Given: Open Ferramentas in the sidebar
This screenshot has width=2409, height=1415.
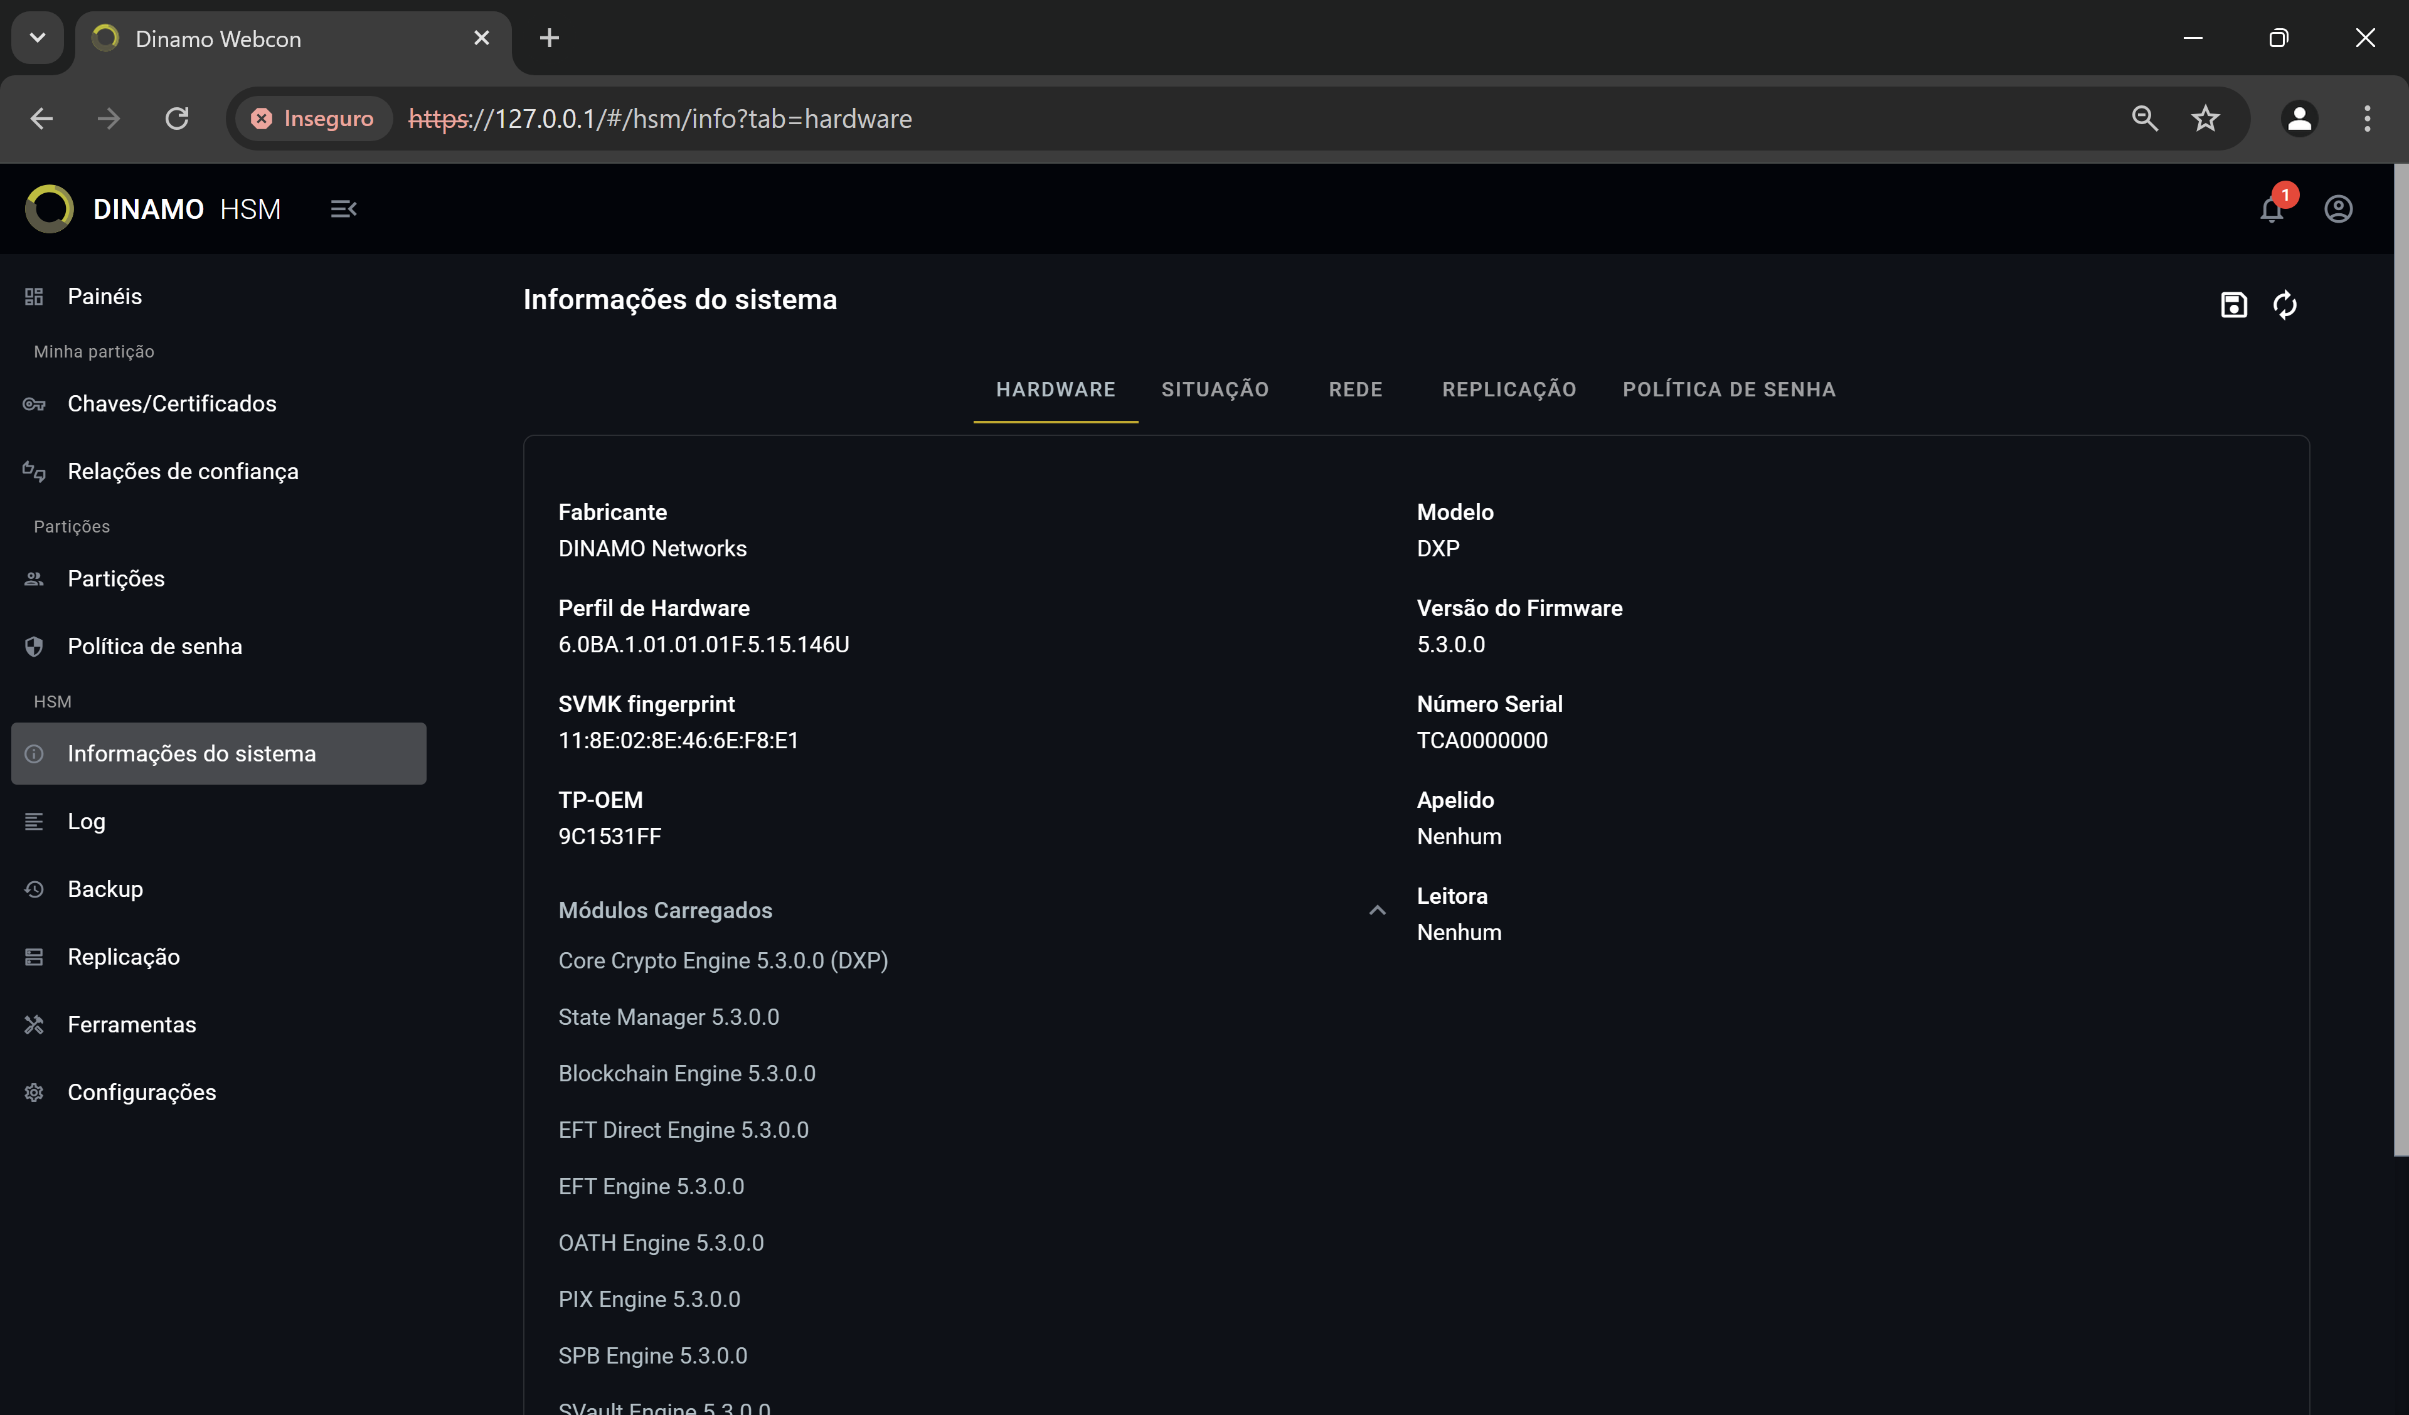Looking at the screenshot, I should [x=218, y=1025].
